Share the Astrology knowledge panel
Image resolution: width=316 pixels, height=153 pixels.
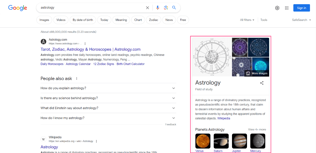click(262, 83)
